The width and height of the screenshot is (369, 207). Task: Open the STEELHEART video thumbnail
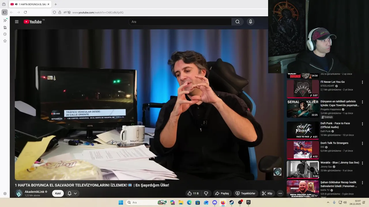(x=303, y=89)
